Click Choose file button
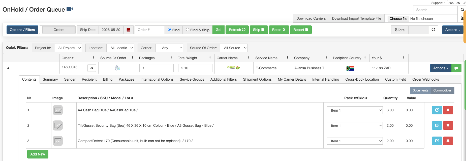 tap(398, 19)
